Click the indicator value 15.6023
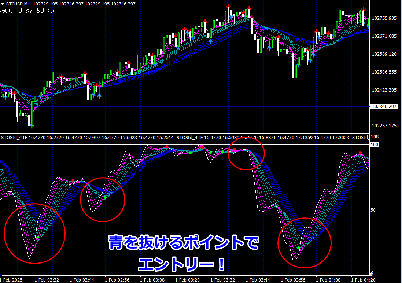The height and width of the screenshot is (283, 402). pos(129,138)
